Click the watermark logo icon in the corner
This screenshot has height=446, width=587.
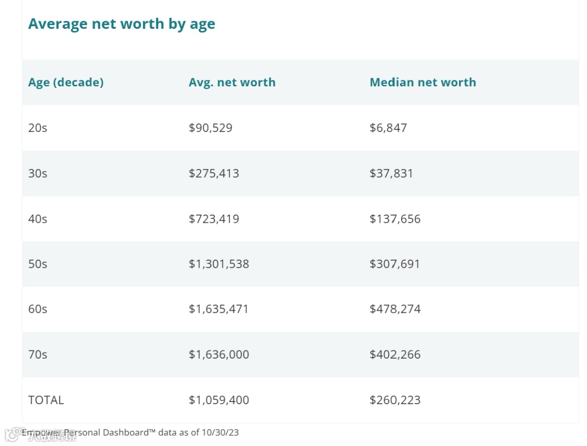(12, 434)
